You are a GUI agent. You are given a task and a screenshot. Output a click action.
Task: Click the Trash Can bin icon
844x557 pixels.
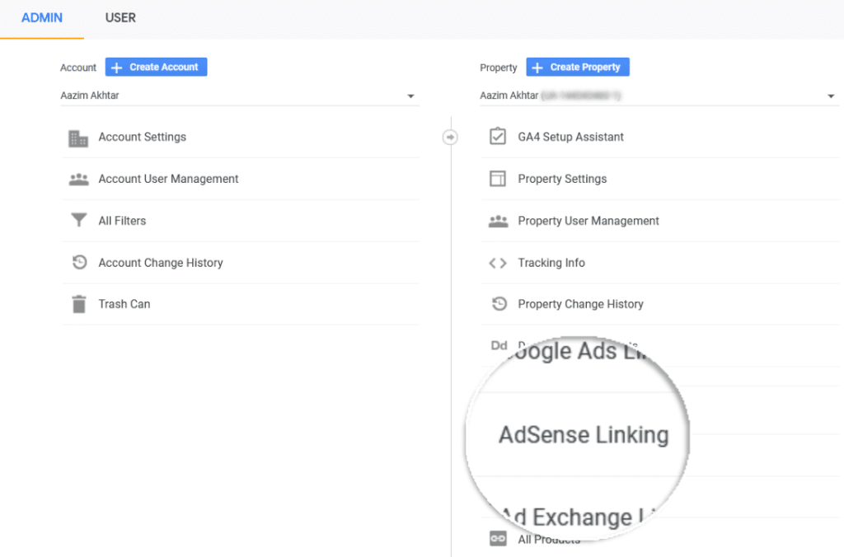pos(79,304)
